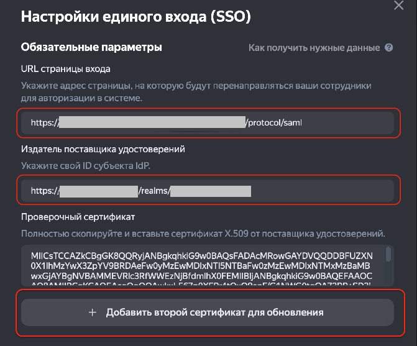417x346 pixels.
Task: Open the 'Как получить нужные данные' link
Action: point(314,48)
